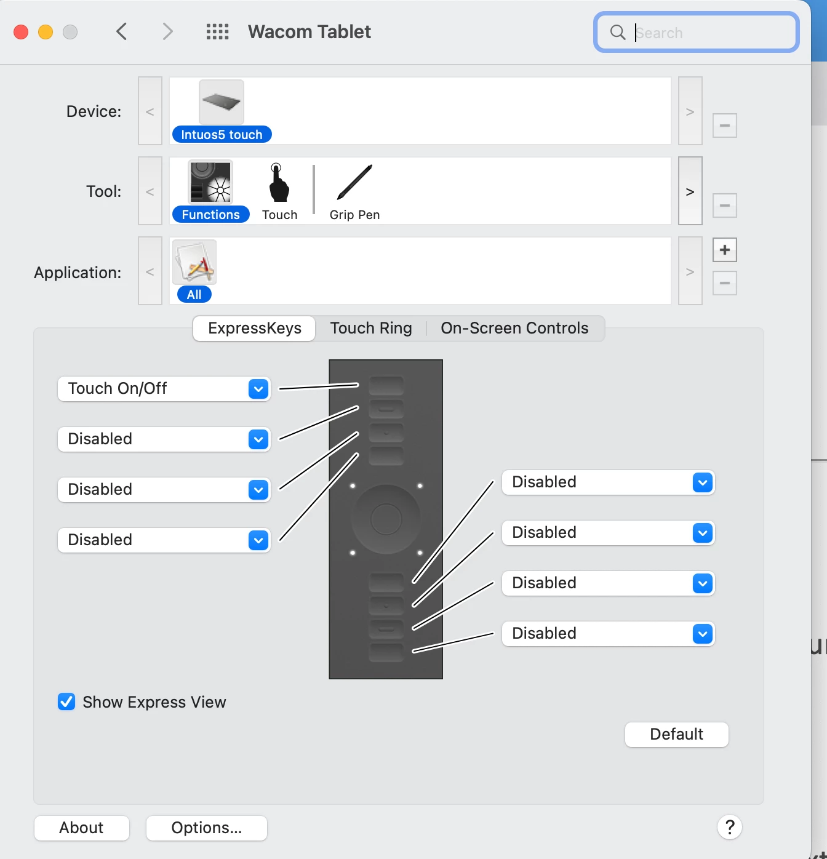827x859 pixels.
Task: Remove tool with the Tool row minus
Action: 725,205
